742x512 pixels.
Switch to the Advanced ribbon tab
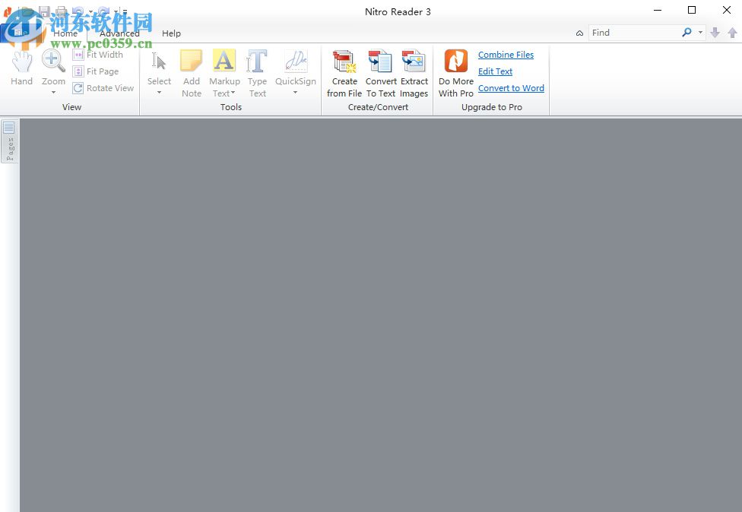coord(119,33)
